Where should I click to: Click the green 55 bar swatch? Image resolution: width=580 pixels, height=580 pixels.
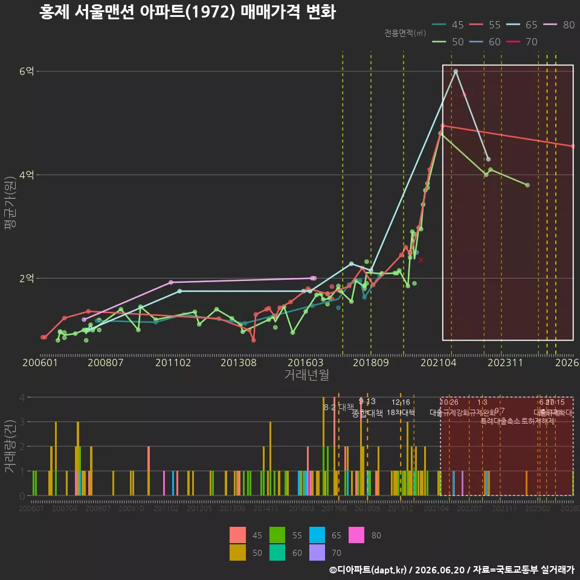tap(277, 535)
